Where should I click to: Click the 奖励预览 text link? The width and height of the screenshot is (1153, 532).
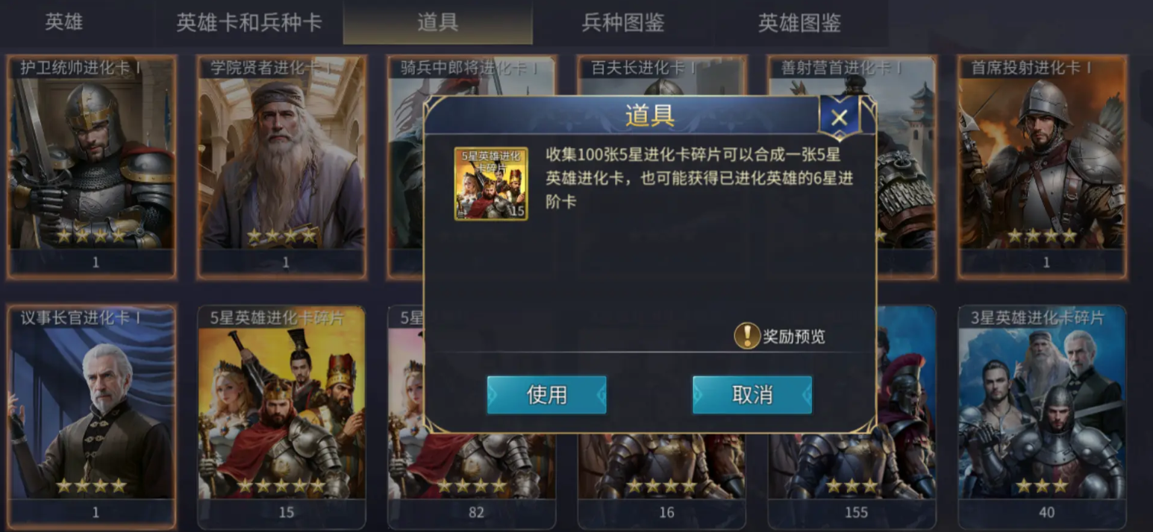click(x=794, y=337)
